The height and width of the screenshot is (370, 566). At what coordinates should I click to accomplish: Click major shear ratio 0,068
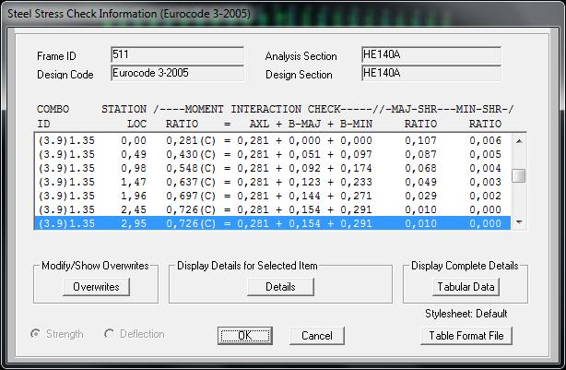tap(420, 168)
